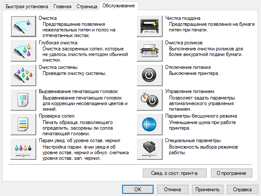Image resolution: width=261 pixels, height=196 pixels.
Task: Switch to the Быстрая установка tab
Action: 27,6
